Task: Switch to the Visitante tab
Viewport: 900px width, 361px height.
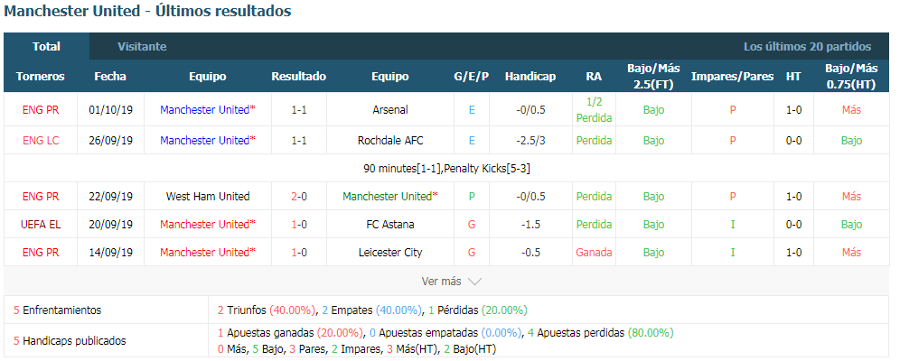Action: (x=142, y=46)
